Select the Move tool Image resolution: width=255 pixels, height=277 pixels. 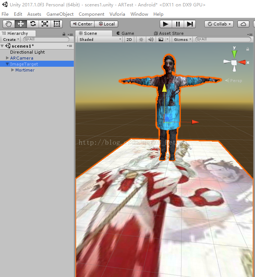point(21,24)
